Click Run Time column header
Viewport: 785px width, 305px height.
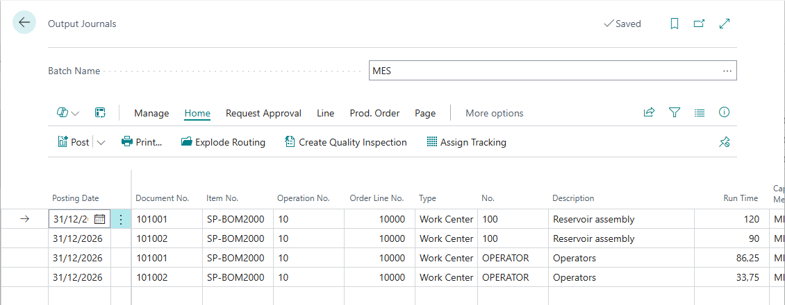click(741, 198)
